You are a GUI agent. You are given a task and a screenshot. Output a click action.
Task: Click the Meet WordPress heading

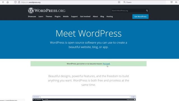tap(89, 33)
